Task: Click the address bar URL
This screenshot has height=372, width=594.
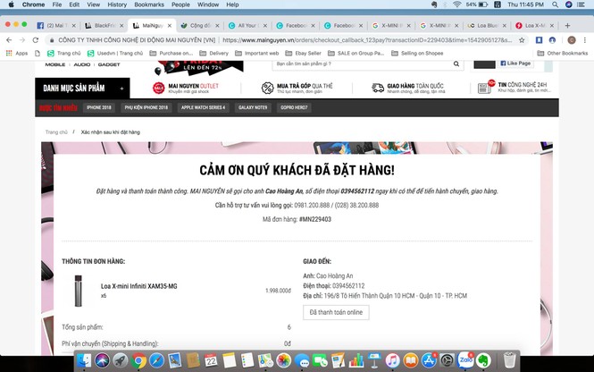Action: click(x=367, y=40)
